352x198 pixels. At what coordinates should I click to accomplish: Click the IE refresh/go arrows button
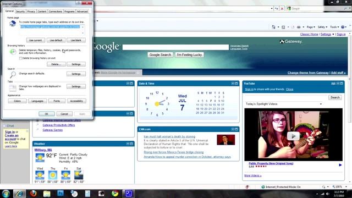(x=276, y=9)
